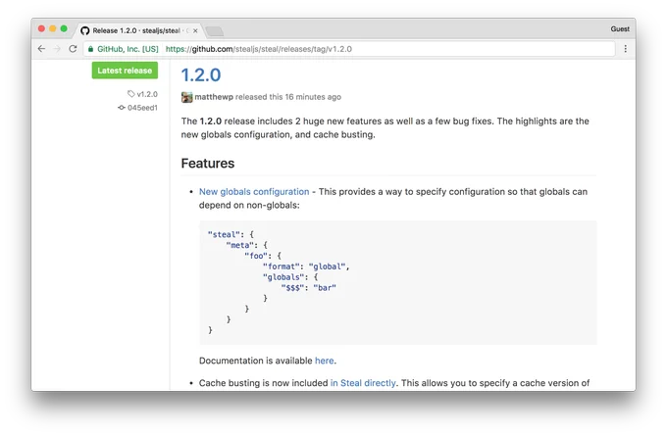Click matthewp's avatar image

click(x=186, y=97)
